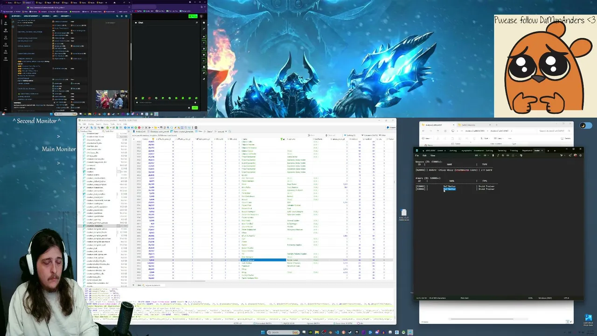Click AndersCraftMASTER in the Explorer breadcrumb
The width and height of the screenshot is (597, 336).
click(x=476, y=131)
